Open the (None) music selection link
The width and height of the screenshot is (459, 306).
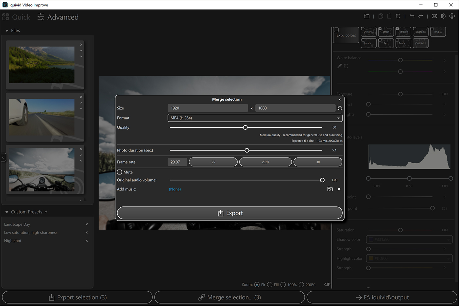coord(175,189)
